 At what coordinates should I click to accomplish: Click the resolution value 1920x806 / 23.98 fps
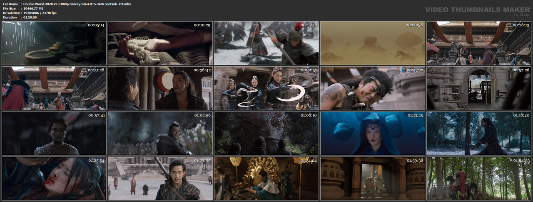click(x=40, y=13)
